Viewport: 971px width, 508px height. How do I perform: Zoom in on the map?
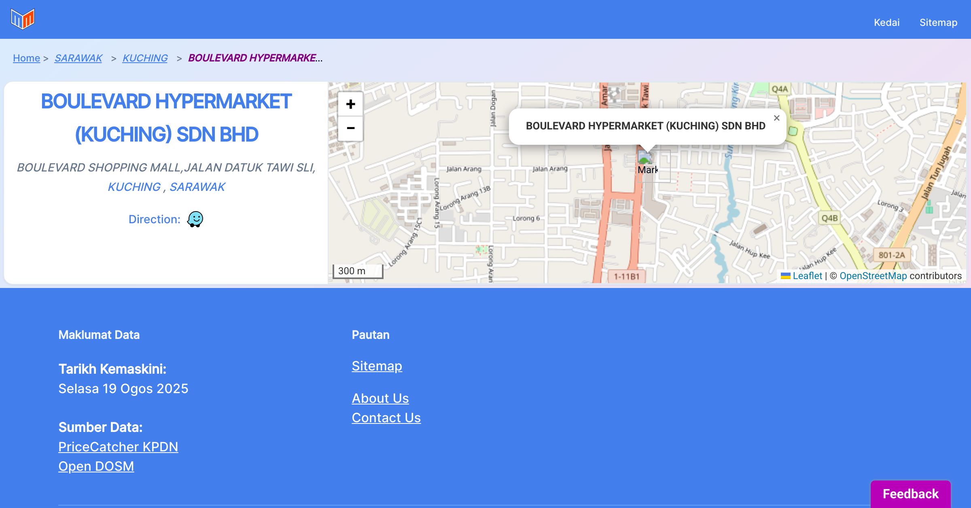point(350,104)
